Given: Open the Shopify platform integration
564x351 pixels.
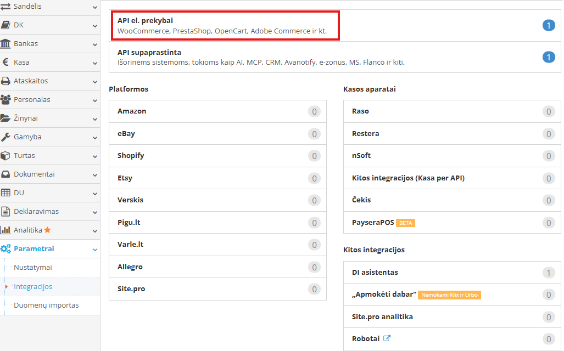Looking at the screenshot, I should click(217, 156).
